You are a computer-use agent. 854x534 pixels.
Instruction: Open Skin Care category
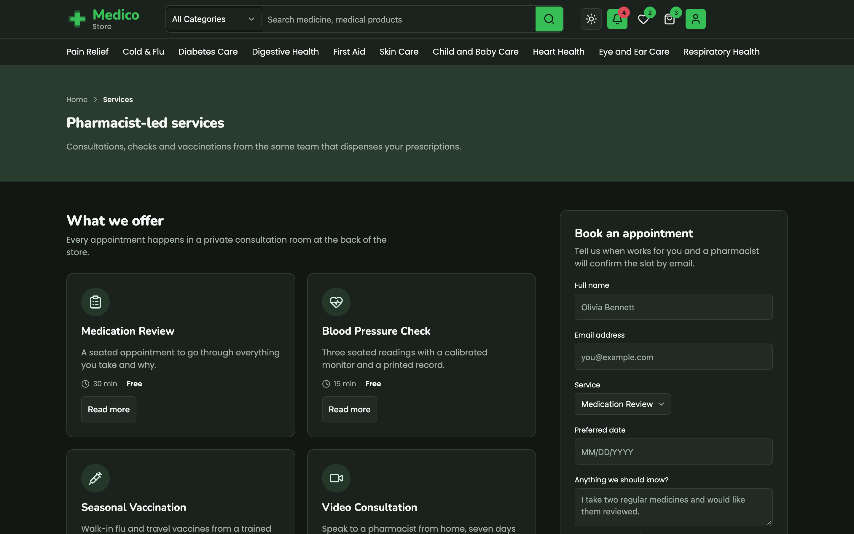click(x=399, y=52)
